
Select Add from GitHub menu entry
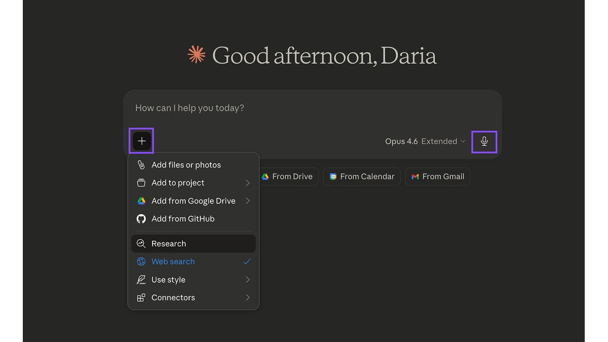(193, 219)
